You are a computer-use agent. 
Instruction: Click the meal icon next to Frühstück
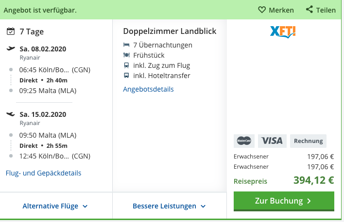(126, 55)
